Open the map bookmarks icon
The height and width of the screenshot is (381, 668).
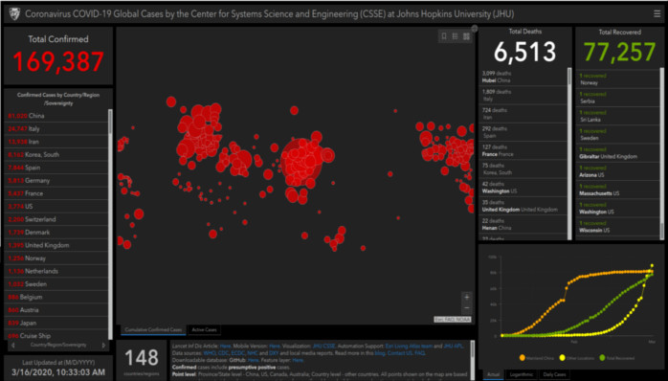click(x=444, y=36)
